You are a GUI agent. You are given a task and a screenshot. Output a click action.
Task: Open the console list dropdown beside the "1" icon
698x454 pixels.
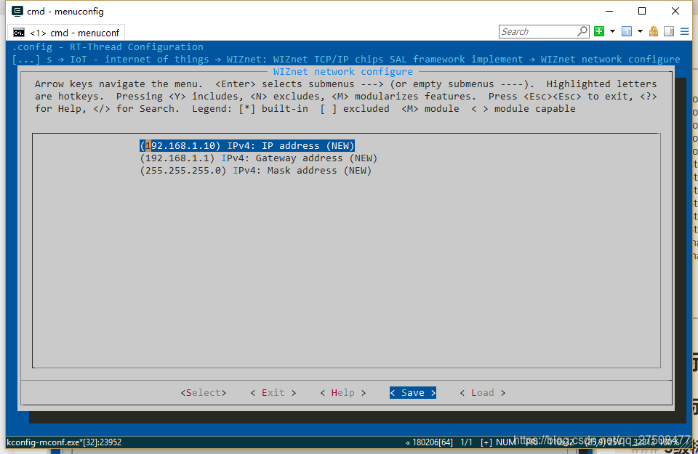click(x=640, y=31)
